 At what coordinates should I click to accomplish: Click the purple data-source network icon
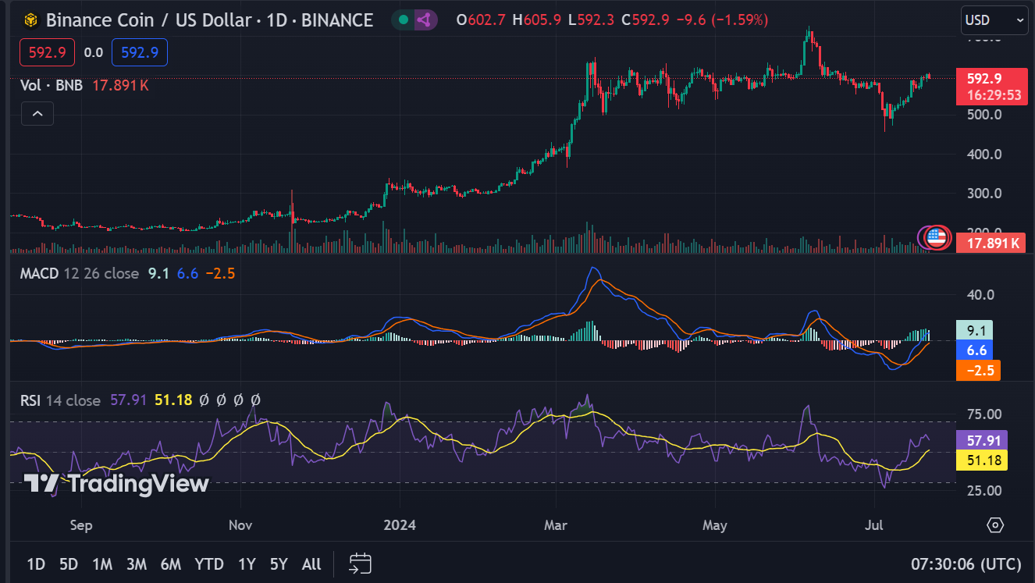pos(424,20)
